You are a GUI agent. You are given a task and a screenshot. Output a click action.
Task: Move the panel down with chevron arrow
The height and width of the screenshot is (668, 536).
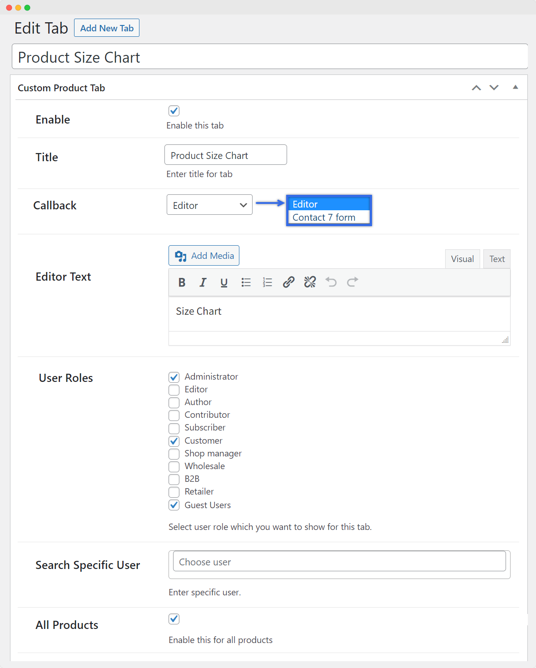click(494, 88)
